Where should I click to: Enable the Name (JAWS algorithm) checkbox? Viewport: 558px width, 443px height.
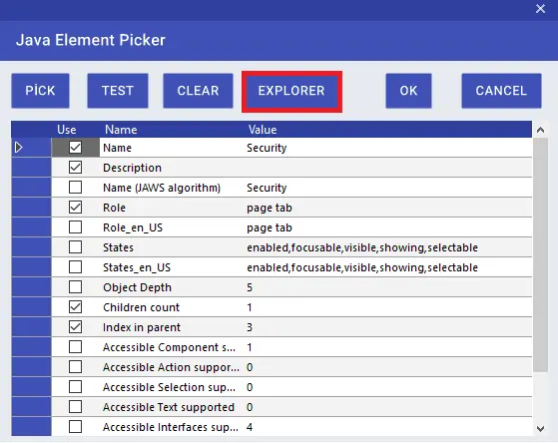(x=76, y=188)
